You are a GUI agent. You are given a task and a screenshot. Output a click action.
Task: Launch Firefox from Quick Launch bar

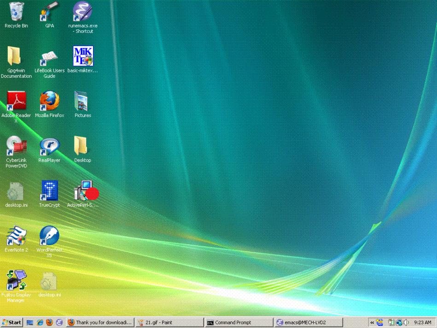click(x=49, y=322)
